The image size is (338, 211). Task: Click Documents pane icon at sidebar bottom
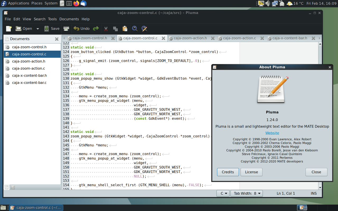click(x=7, y=187)
